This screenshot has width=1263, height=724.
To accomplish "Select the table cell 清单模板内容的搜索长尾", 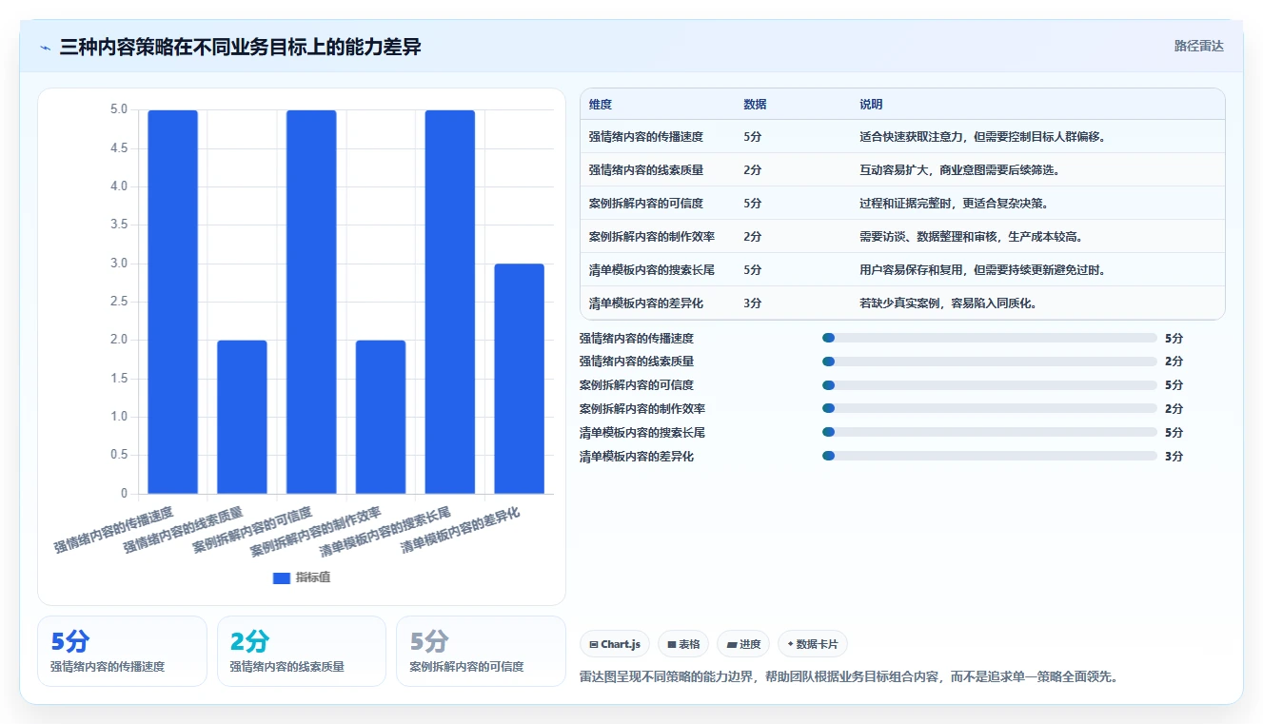I will click(652, 270).
